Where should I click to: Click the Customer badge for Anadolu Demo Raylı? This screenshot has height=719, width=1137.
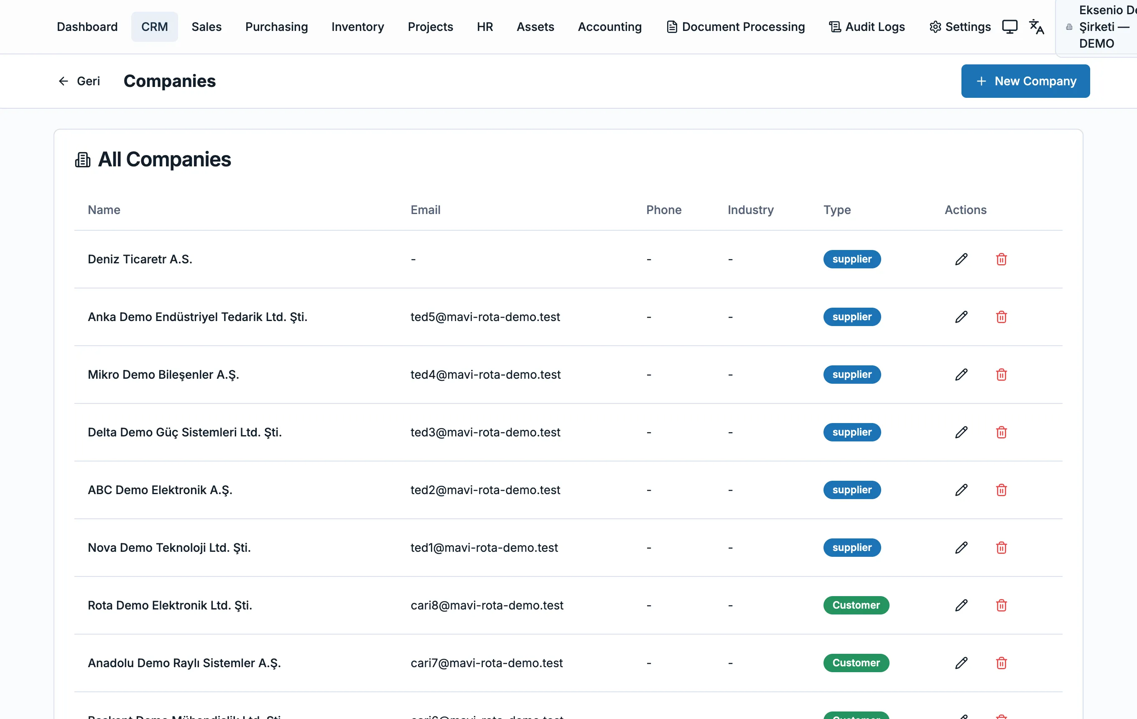tap(856, 663)
